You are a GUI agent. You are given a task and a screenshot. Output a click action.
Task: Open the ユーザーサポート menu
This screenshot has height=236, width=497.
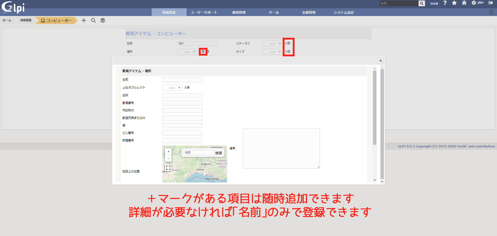point(204,12)
